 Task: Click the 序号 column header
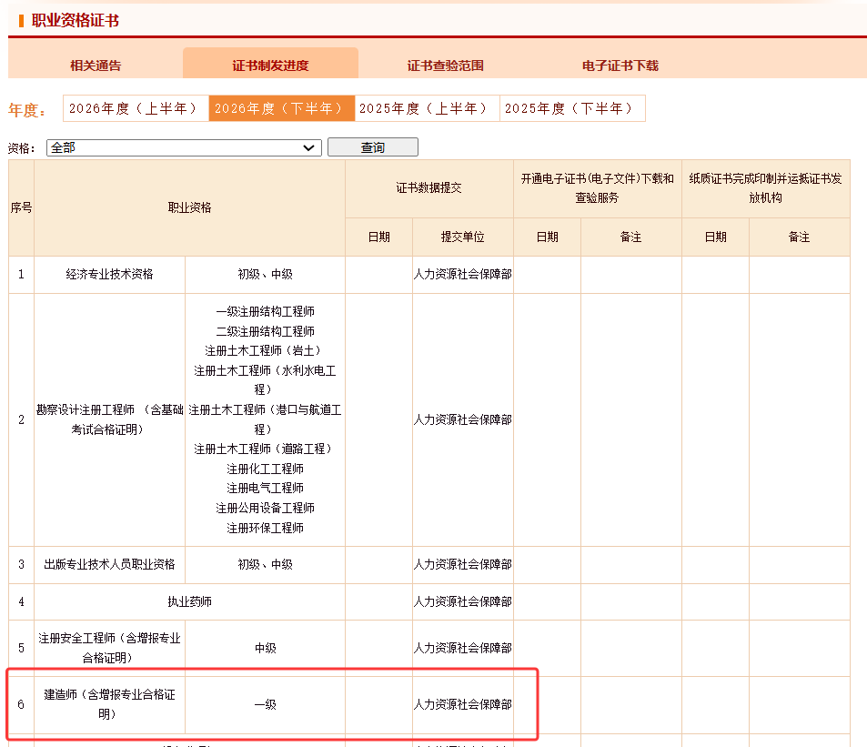pyautogui.click(x=21, y=207)
